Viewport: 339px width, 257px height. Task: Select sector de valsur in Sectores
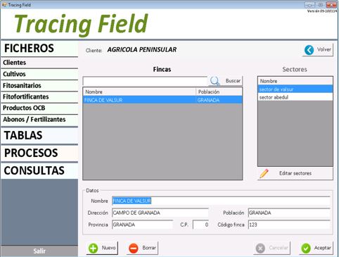point(295,89)
